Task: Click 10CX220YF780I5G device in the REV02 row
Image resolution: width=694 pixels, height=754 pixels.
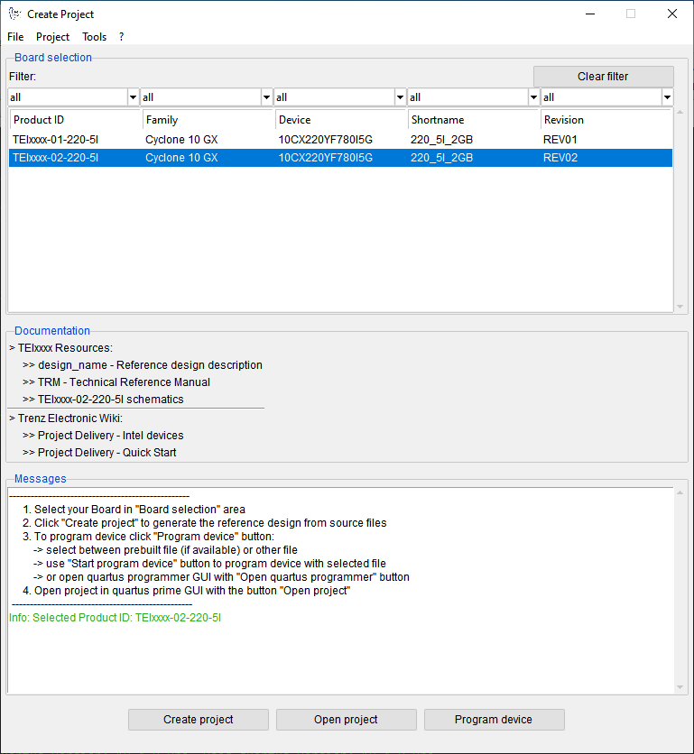Action: pyautogui.click(x=326, y=158)
